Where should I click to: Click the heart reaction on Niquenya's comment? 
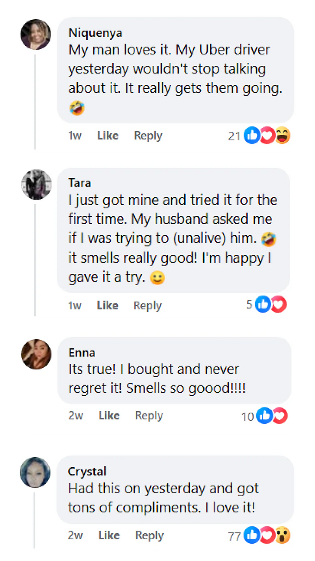click(x=267, y=136)
